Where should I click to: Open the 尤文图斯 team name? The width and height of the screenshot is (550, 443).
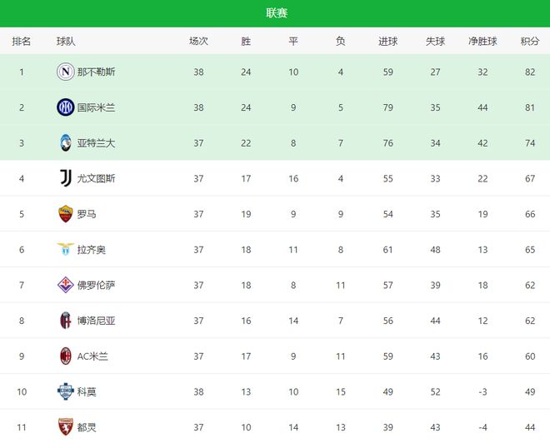96,178
